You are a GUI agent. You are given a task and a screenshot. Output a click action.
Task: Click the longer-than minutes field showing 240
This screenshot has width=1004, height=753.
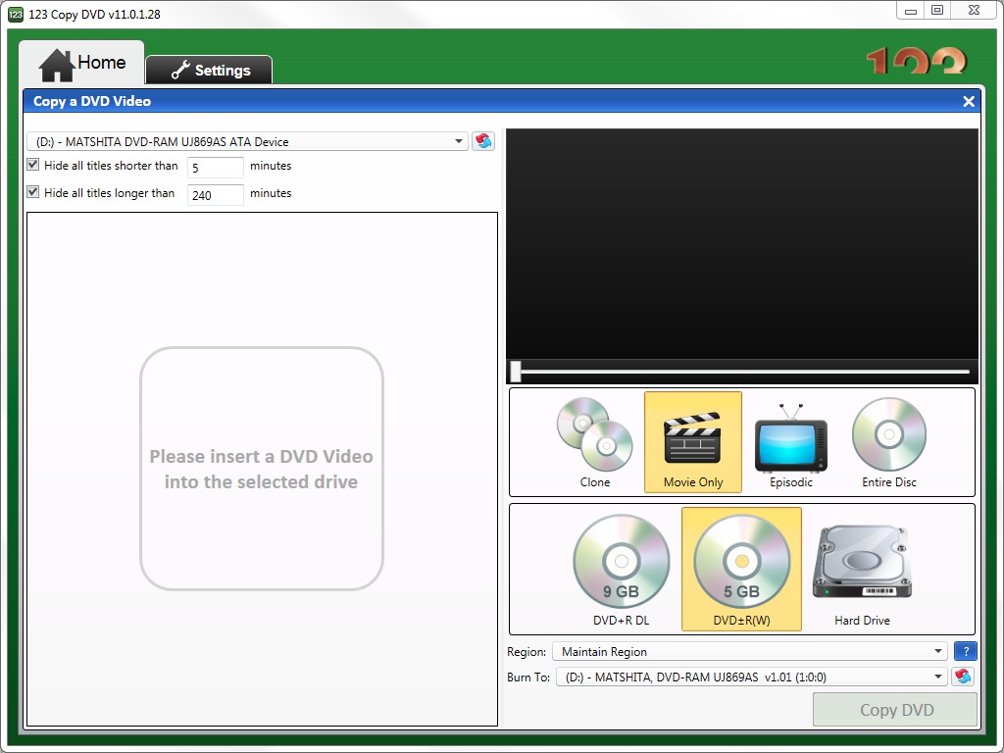point(215,195)
